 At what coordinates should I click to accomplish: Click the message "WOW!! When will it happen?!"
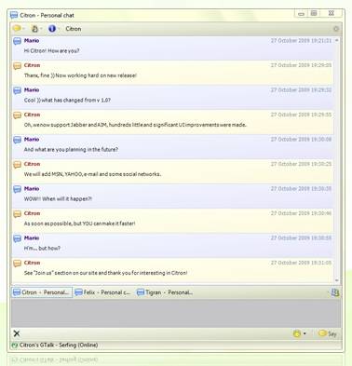click(x=58, y=198)
